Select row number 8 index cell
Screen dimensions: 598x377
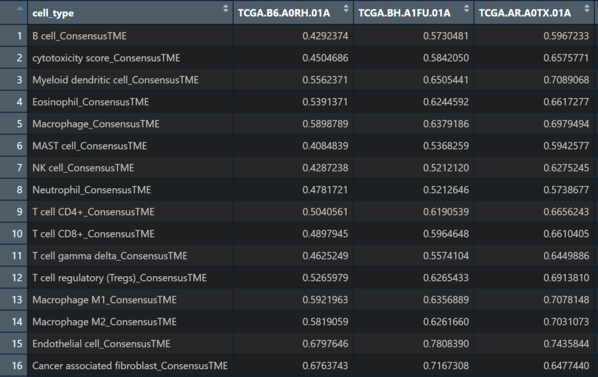(x=14, y=190)
